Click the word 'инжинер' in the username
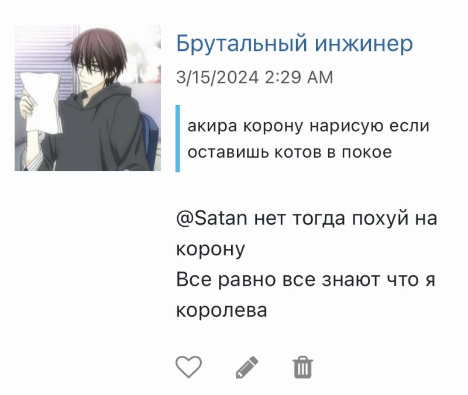The height and width of the screenshot is (395, 468). [x=364, y=43]
